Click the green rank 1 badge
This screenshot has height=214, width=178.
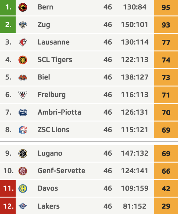tap(8, 8)
